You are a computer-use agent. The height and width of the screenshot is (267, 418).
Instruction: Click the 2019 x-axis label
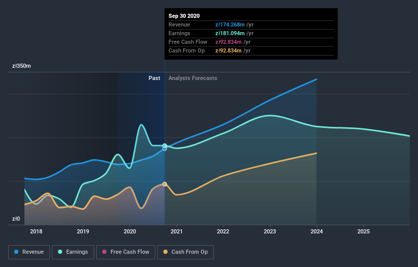point(83,231)
